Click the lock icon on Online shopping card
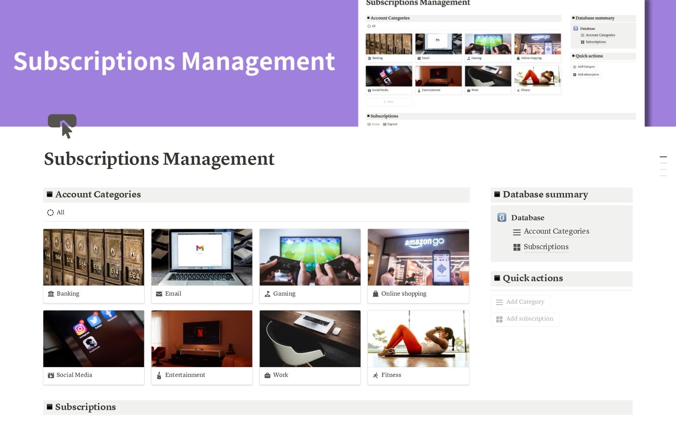 [x=375, y=294]
